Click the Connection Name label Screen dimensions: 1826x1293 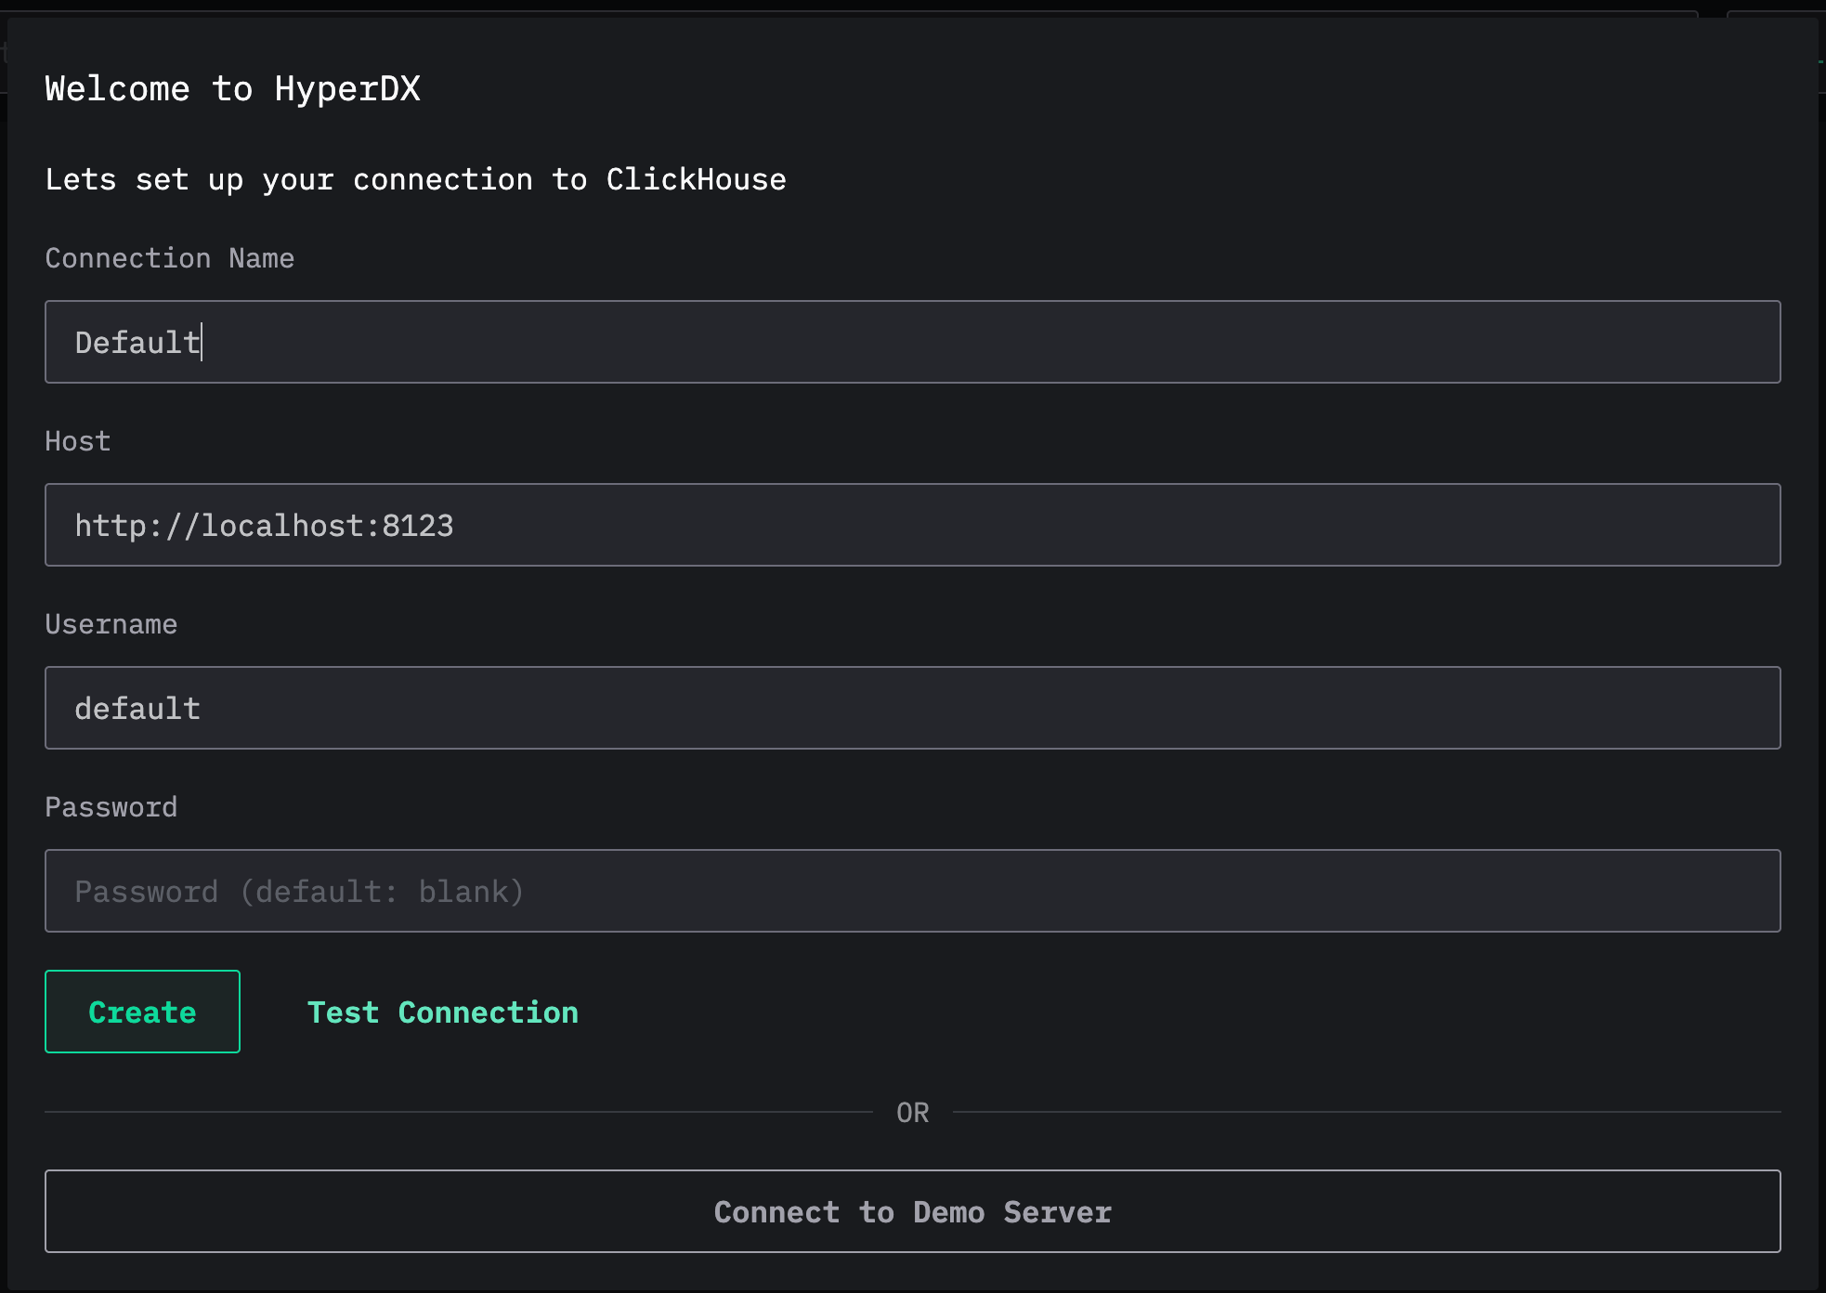[169, 258]
